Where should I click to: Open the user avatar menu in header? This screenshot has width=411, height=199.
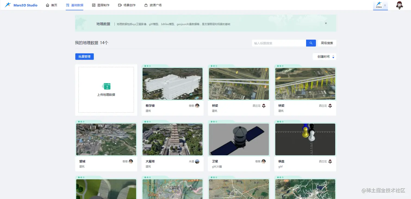tap(399, 5)
